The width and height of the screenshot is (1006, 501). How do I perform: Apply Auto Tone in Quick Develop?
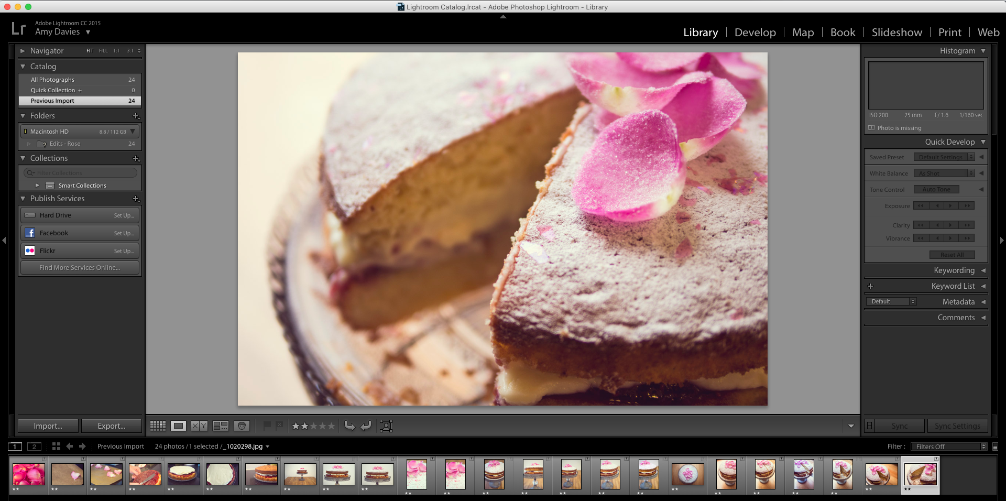tap(936, 189)
